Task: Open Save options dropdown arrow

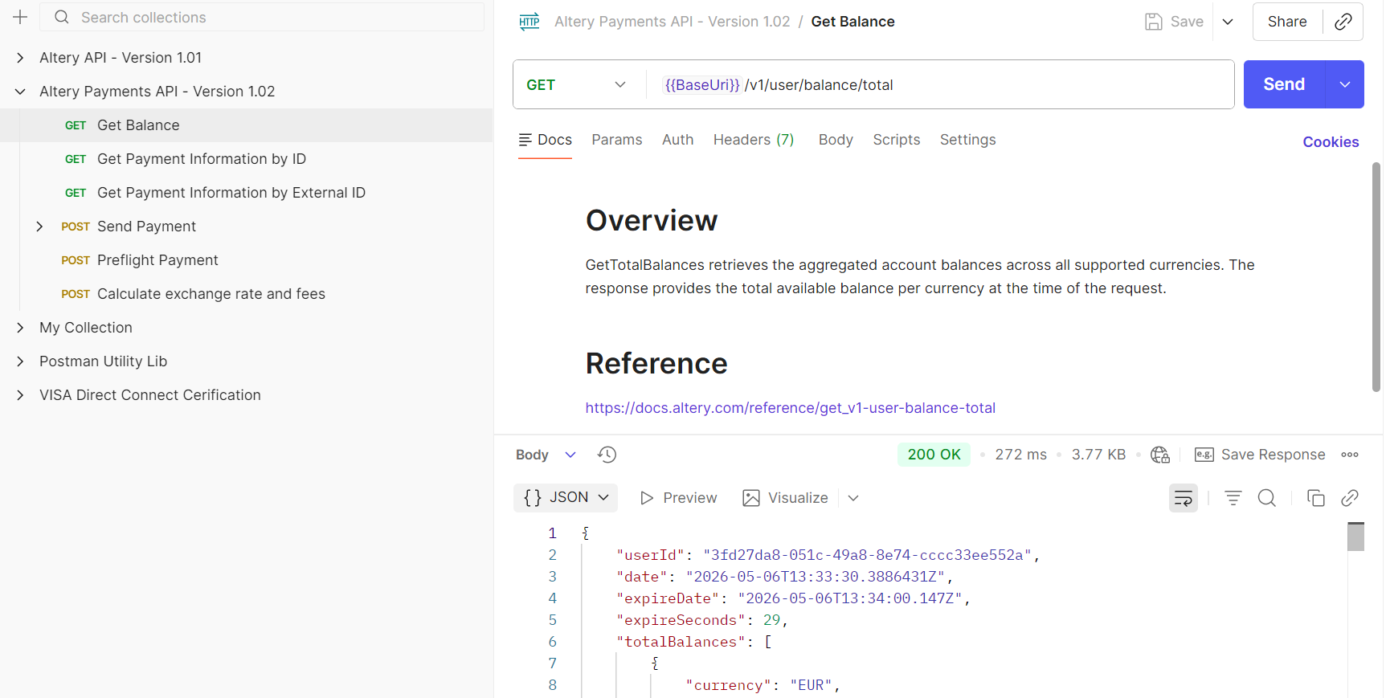Action: click(1228, 22)
